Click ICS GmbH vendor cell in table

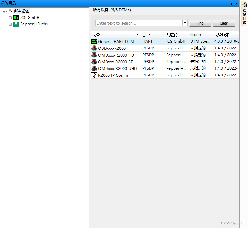177,41
